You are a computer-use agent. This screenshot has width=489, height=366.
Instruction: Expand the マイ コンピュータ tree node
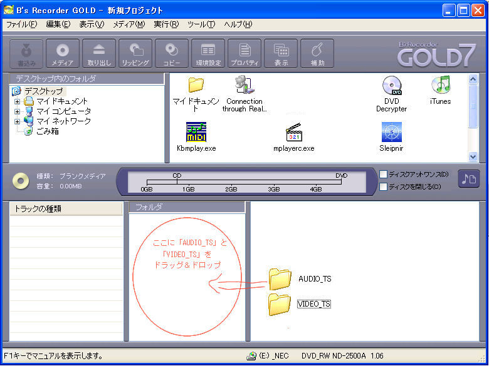[17, 111]
